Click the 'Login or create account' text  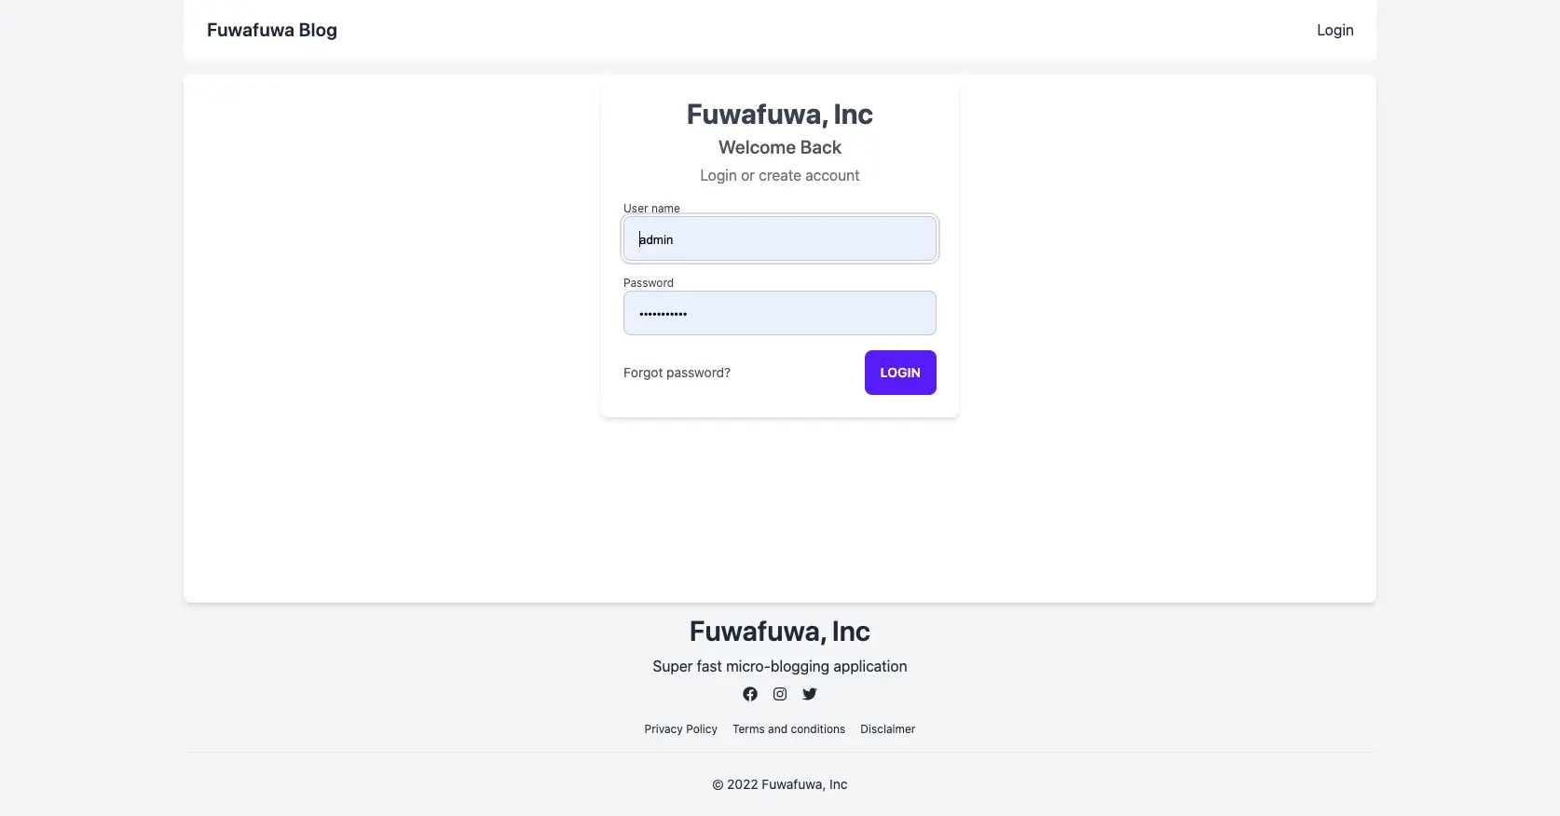point(780,175)
